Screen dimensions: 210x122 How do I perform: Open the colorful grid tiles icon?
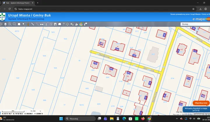[x=81, y=24]
